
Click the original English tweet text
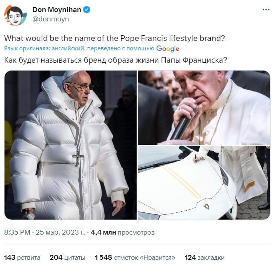[x=114, y=38]
